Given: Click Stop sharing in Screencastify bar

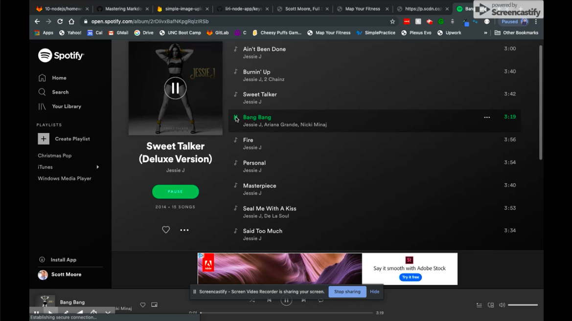Looking at the screenshot, I should pyautogui.click(x=347, y=292).
